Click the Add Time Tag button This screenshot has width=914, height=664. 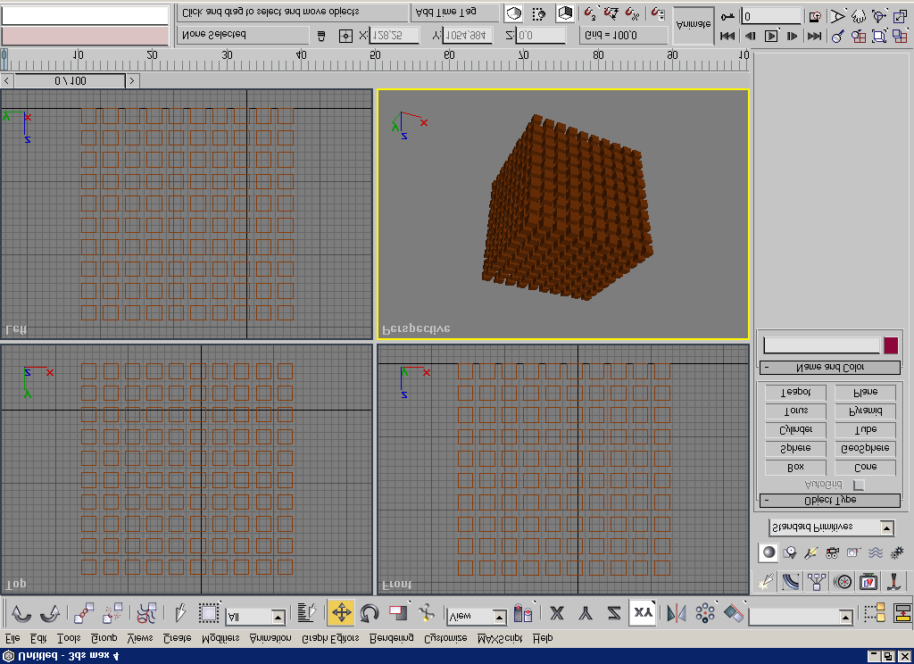pyautogui.click(x=454, y=12)
